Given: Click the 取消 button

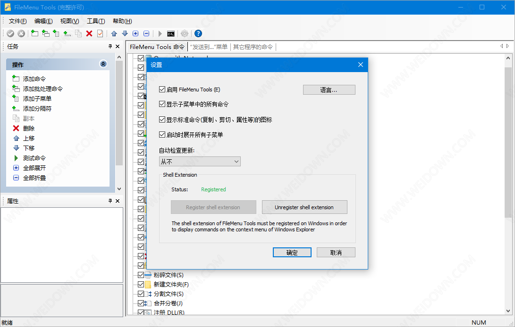Looking at the screenshot, I should click(x=336, y=253).
